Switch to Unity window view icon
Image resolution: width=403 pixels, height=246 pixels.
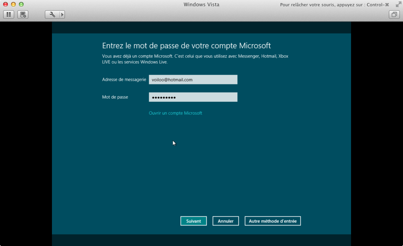[x=394, y=15]
